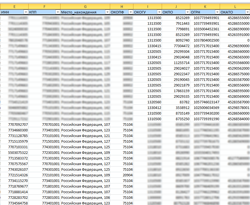Select ОГРН cell 1037739430200
250x205 pixels.
click(x=205, y=113)
